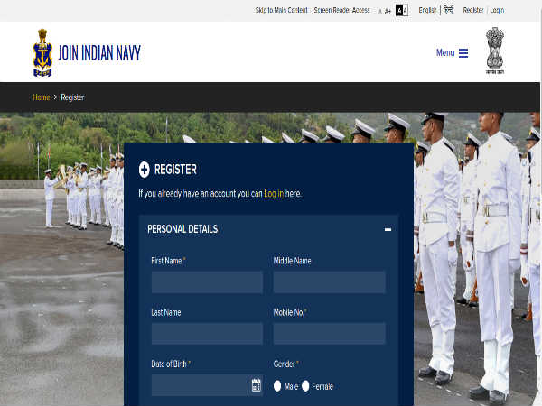Click the PERSONAL DETAILS heading text
The width and height of the screenshot is (542, 406).
[182, 229]
